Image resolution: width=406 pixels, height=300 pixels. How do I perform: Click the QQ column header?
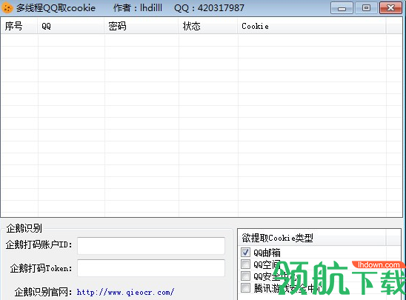[x=71, y=26]
